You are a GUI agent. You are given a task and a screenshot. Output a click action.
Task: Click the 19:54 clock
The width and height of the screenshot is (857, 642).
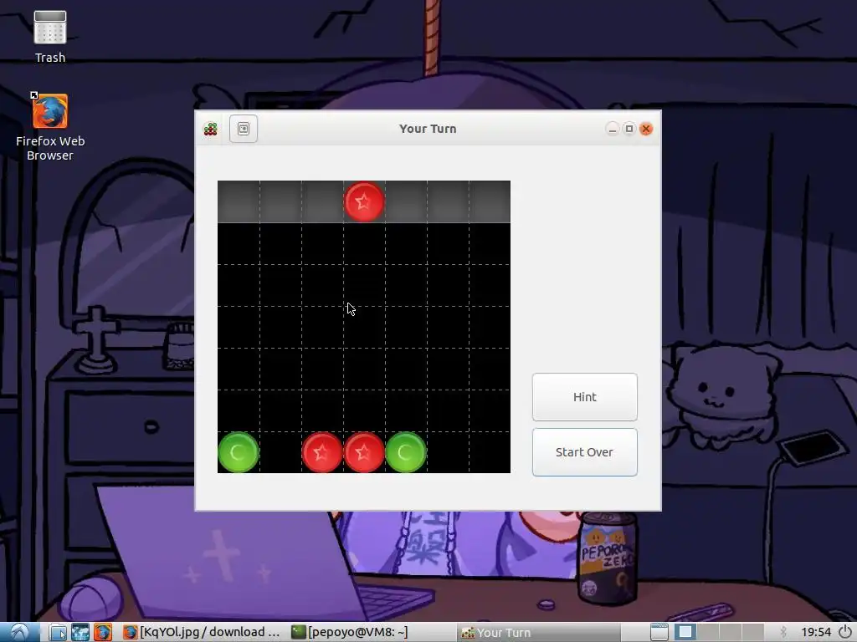click(816, 632)
